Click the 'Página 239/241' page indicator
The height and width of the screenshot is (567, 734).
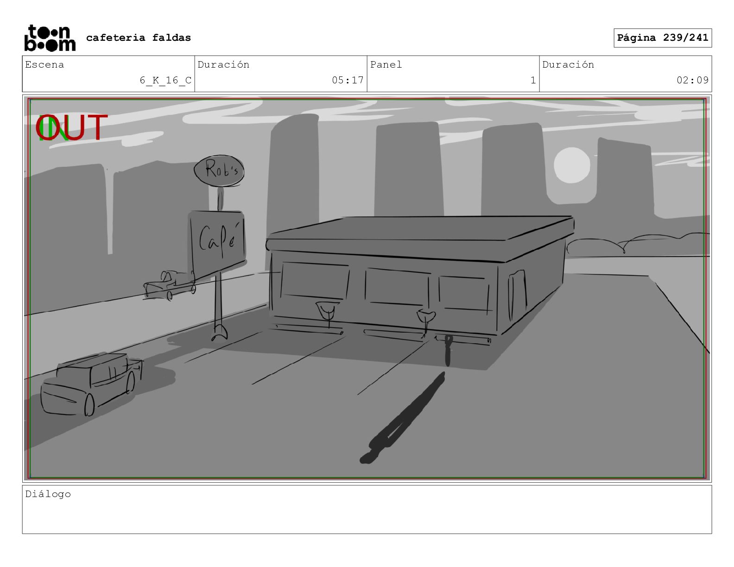(663, 38)
